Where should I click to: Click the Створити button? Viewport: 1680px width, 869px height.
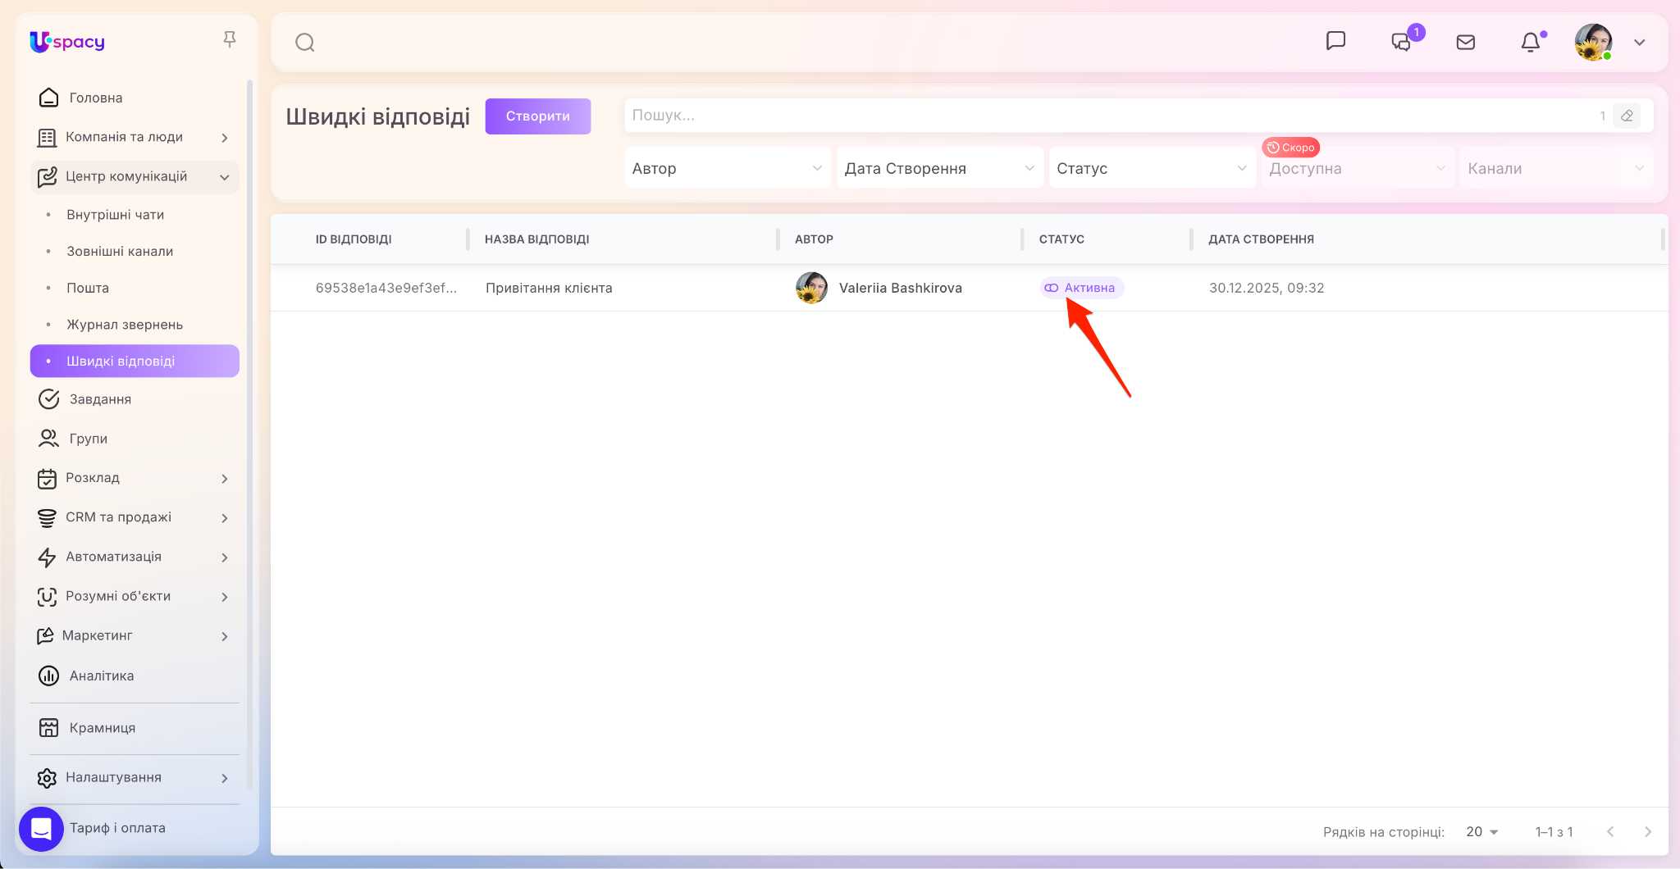tap(537, 116)
